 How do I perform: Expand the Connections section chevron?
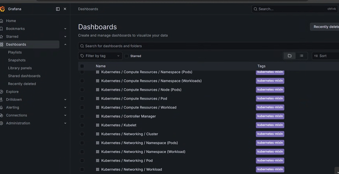click(65, 115)
